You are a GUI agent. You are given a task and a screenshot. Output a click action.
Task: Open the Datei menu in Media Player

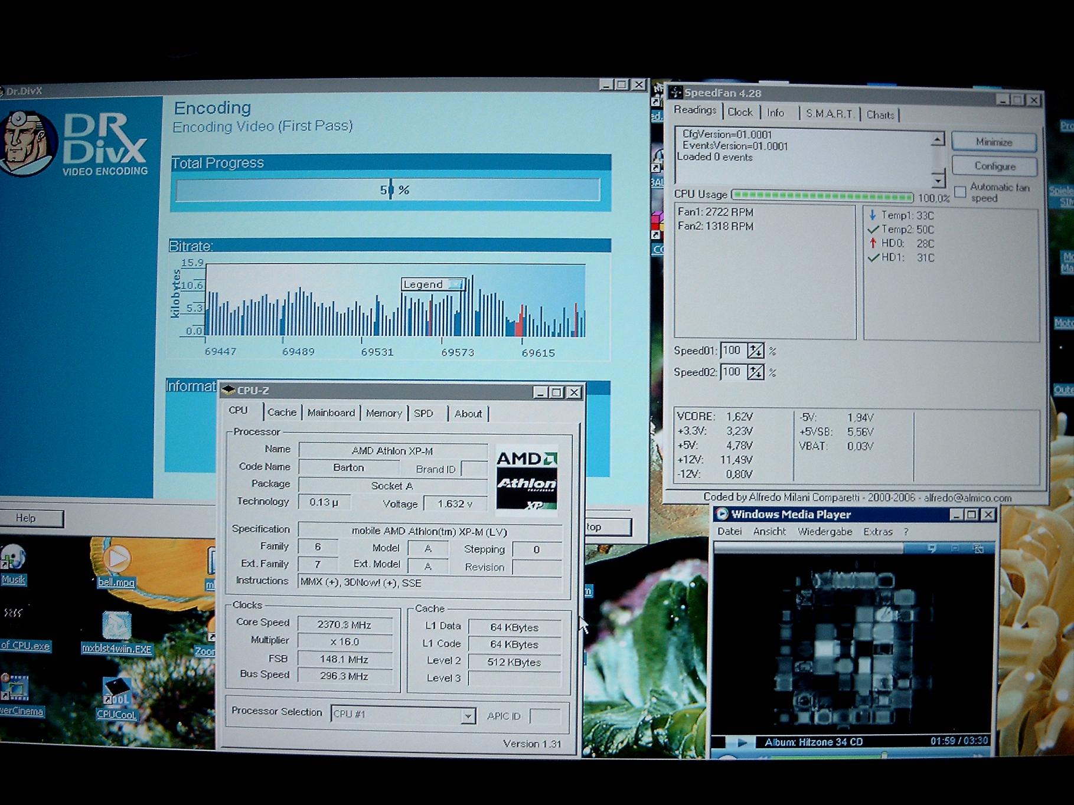click(x=730, y=531)
